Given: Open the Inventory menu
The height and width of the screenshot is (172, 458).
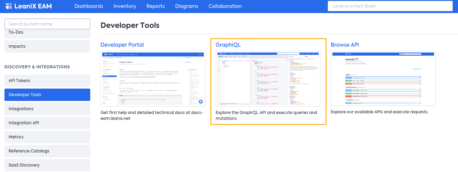Looking at the screenshot, I should coord(125,6).
